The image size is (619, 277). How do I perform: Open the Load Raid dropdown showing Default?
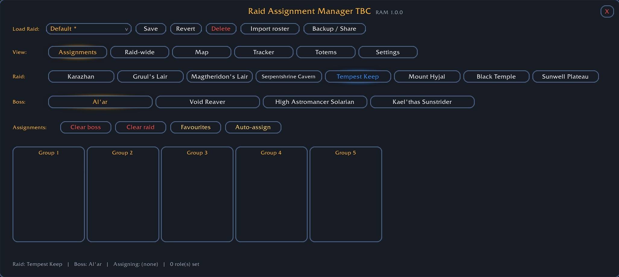tap(89, 29)
